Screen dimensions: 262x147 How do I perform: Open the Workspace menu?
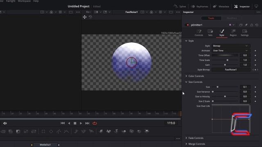24,1
